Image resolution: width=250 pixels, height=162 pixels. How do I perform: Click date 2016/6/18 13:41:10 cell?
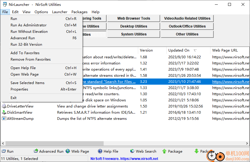(x=184, y=112)
